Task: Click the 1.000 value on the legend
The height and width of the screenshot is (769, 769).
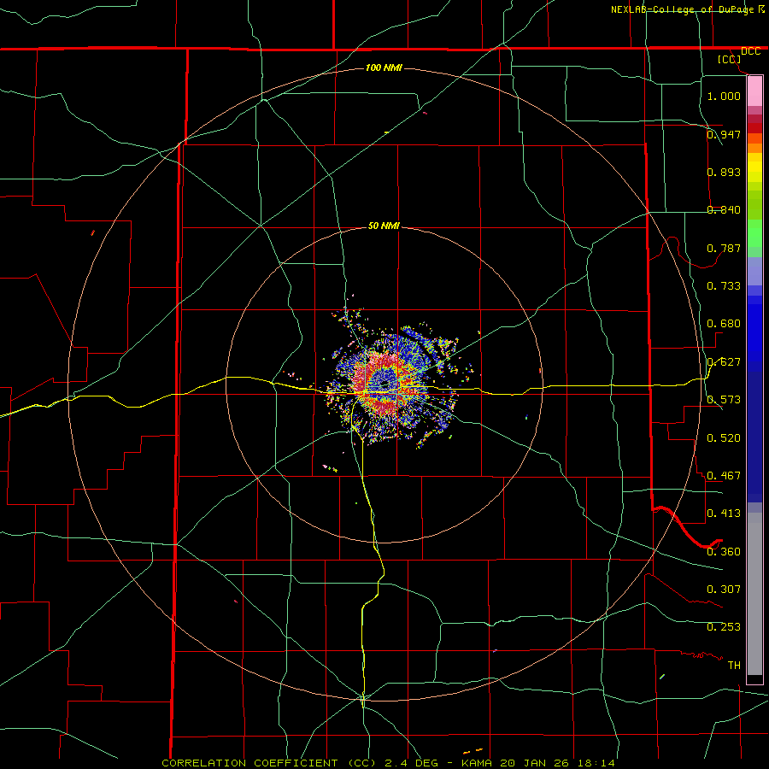Action: [x=724, y=96]
